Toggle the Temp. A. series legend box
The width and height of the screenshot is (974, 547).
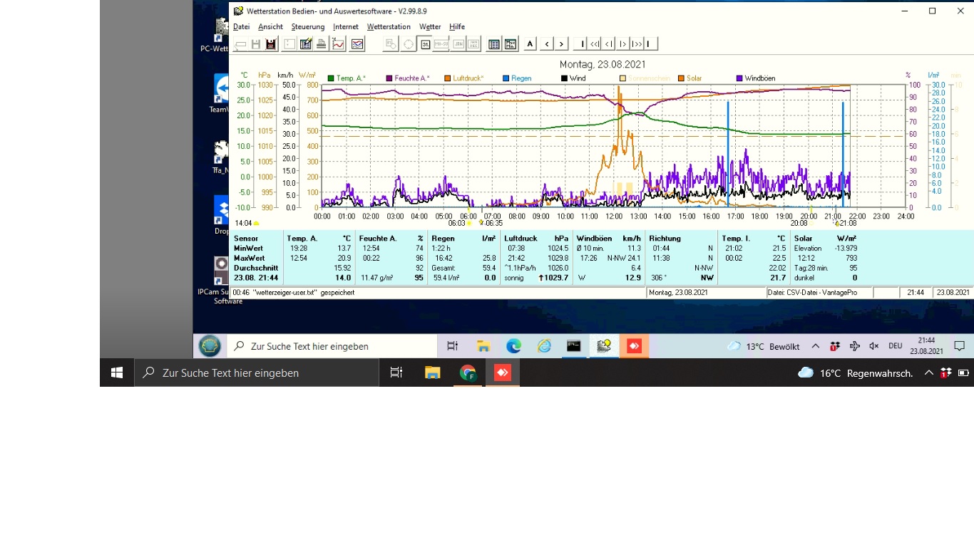pos(331,78)
